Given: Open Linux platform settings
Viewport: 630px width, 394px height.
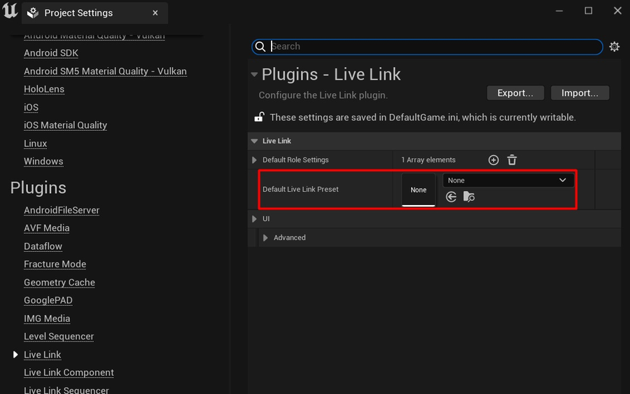Looking at the screenshot, I should tap(36, 143).
